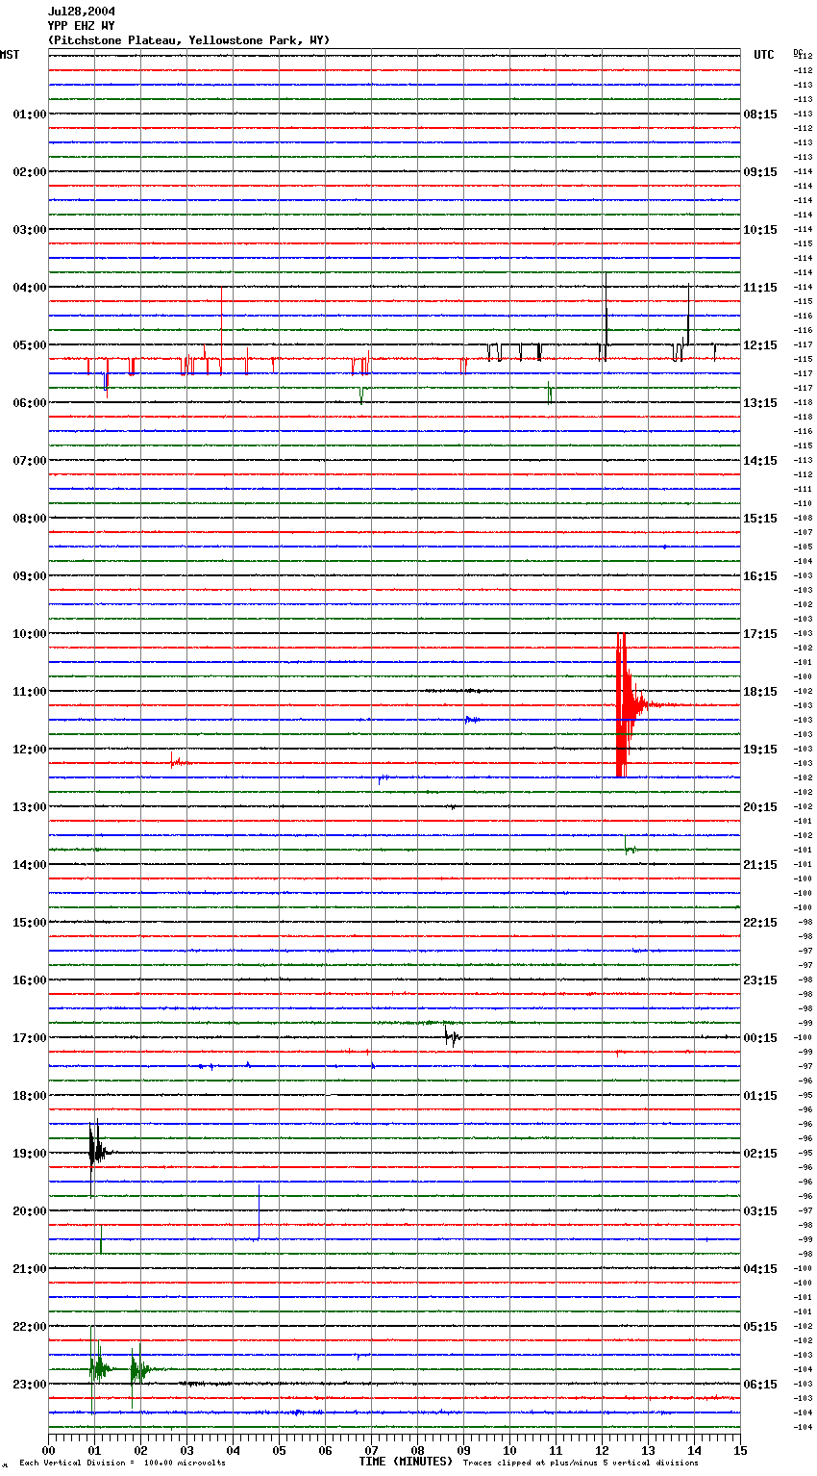Click the date label Jul28,2004
817x1476 pixels.
pyautogui.click(x=81, y=12)
